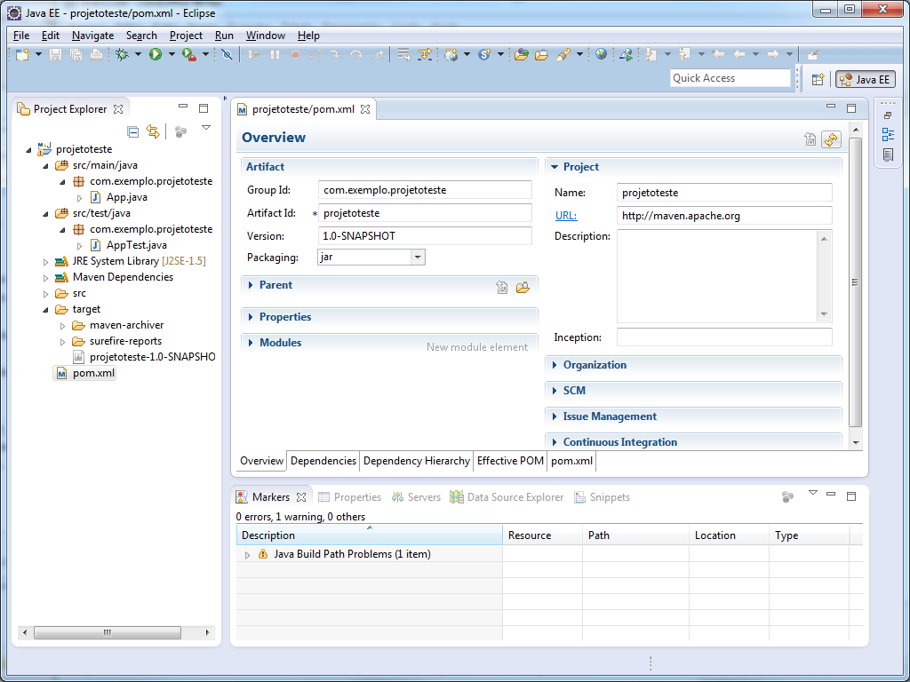Click the Outline icon in right sidebar
The image size is (910, 682).
point(888,135)
